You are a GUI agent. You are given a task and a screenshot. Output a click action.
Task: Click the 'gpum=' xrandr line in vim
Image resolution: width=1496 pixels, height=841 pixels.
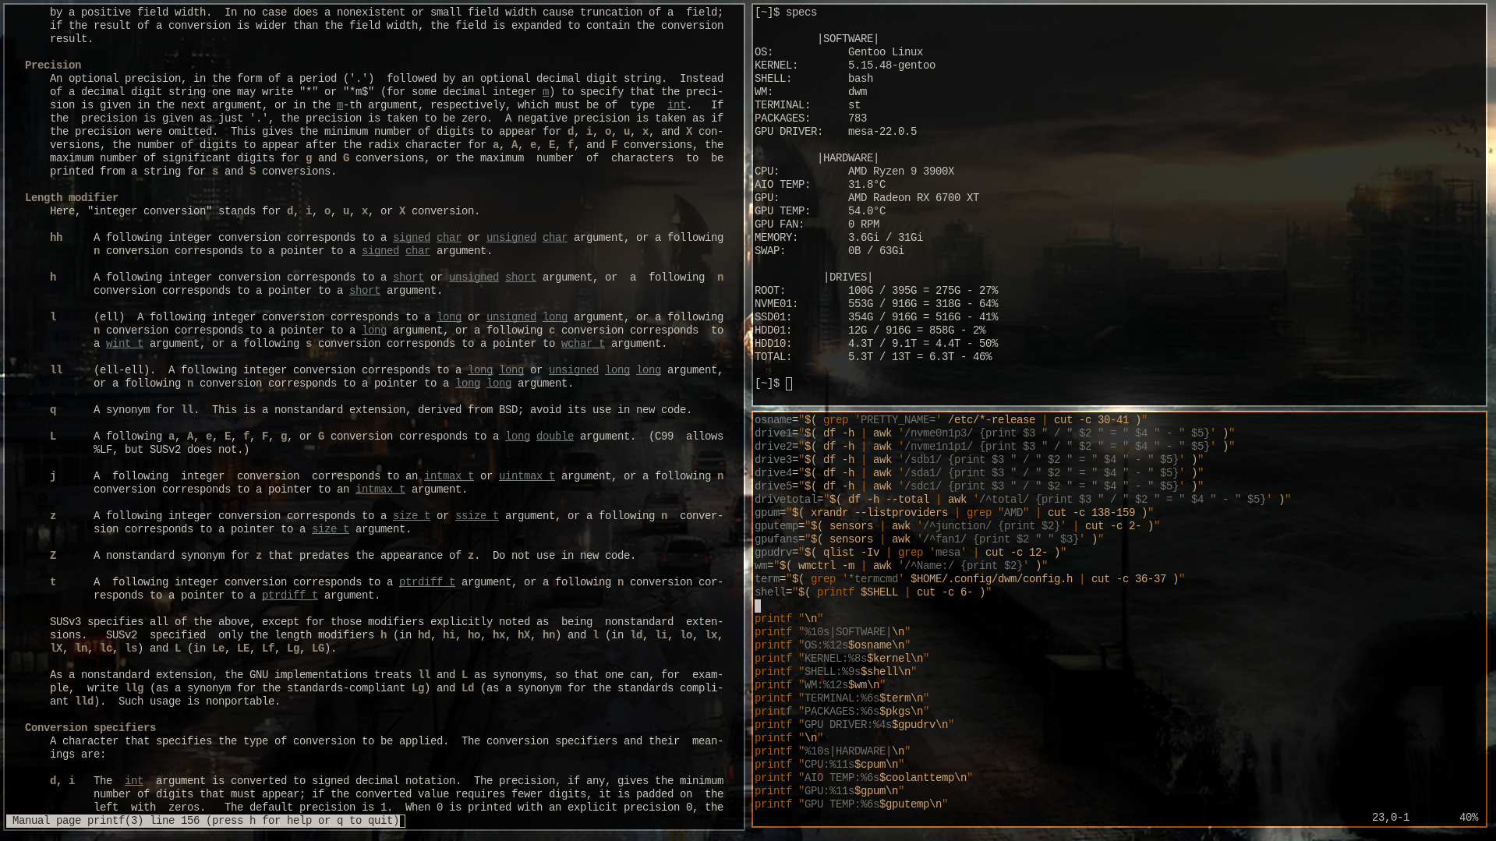pos(954,513)
